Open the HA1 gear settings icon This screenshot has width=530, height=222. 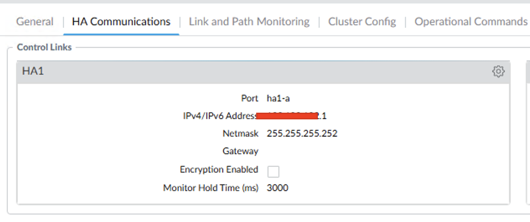(x=498, y=72)
